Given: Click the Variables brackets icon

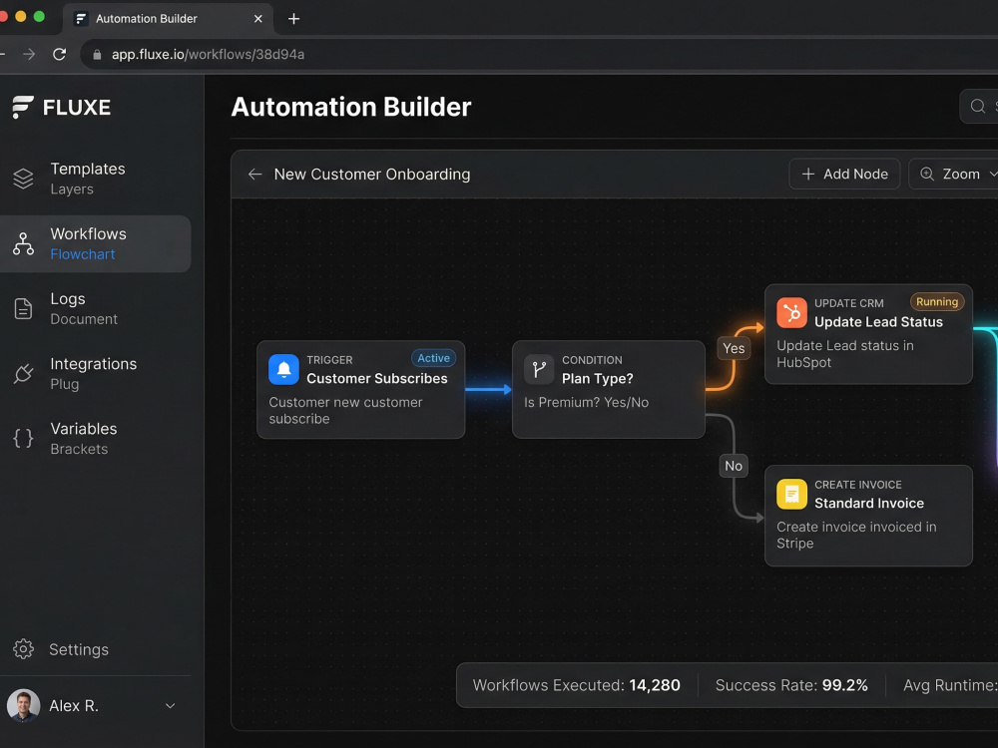Looking at the screenshot, I should pyautogui.click(x=24, y=438).
